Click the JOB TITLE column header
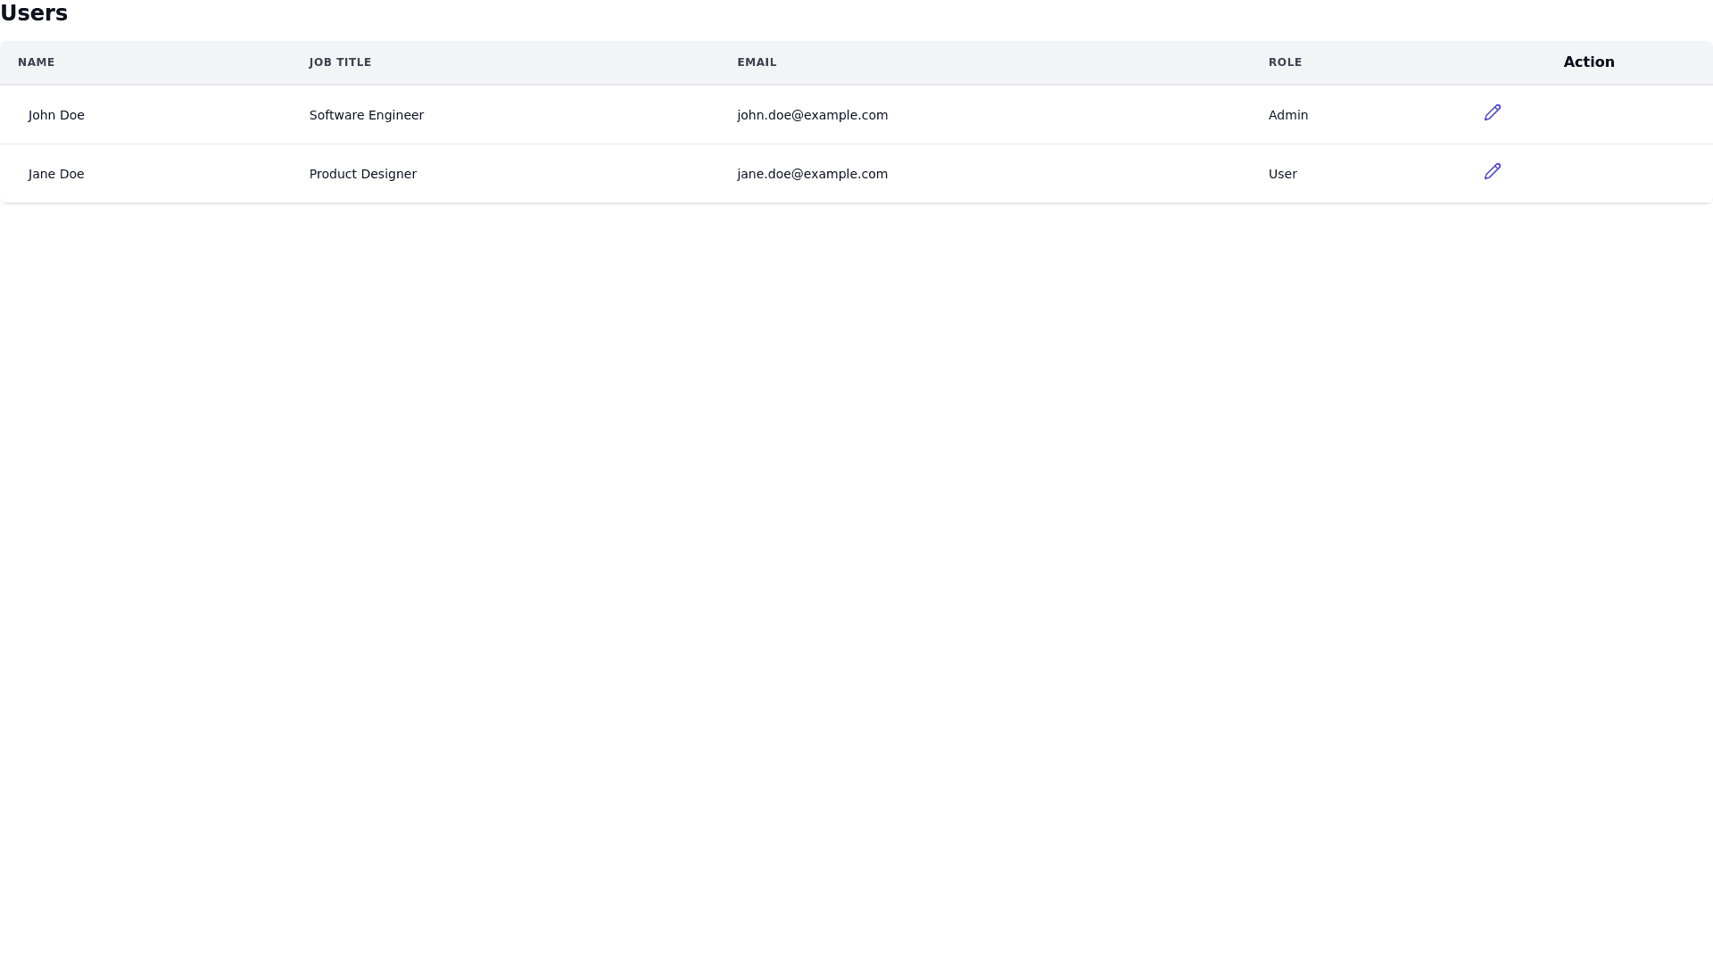 pyautogui.click(x=340, y=62)
